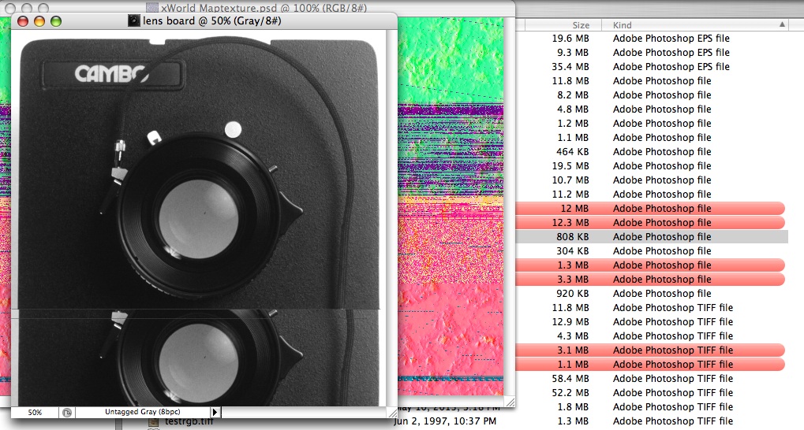Select the 19.5 MB Adobe Photoshop file row
The height and width of the screenshot is (430, 804).
(652, 166)
